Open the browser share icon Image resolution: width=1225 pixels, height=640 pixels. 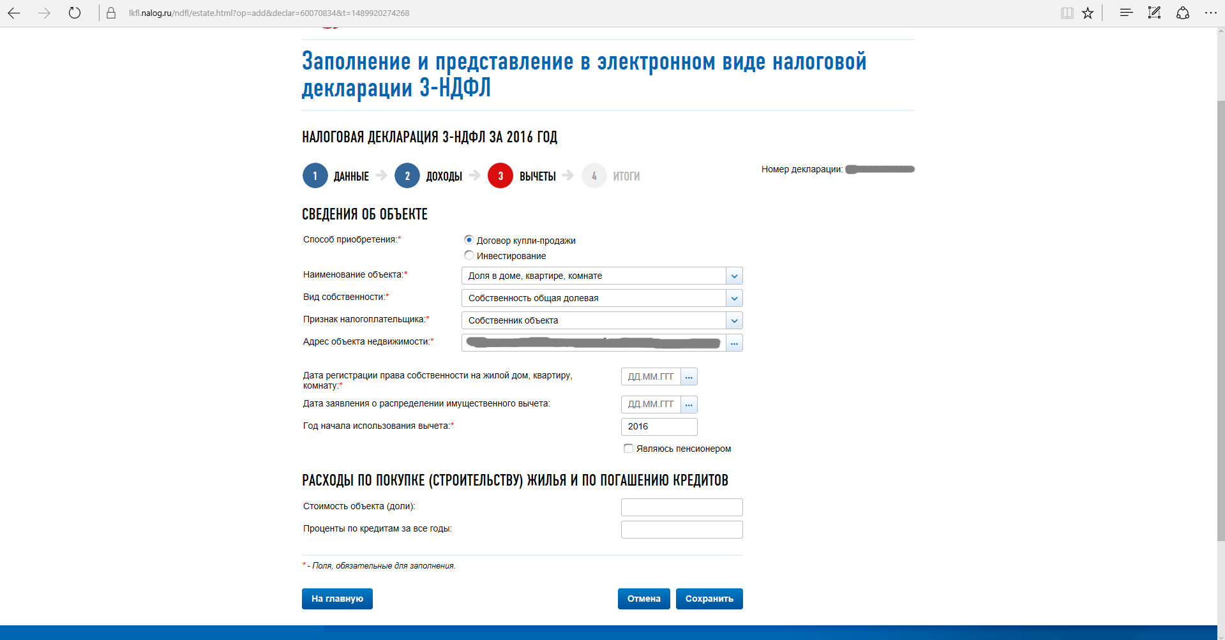[x=1183, y=13]
